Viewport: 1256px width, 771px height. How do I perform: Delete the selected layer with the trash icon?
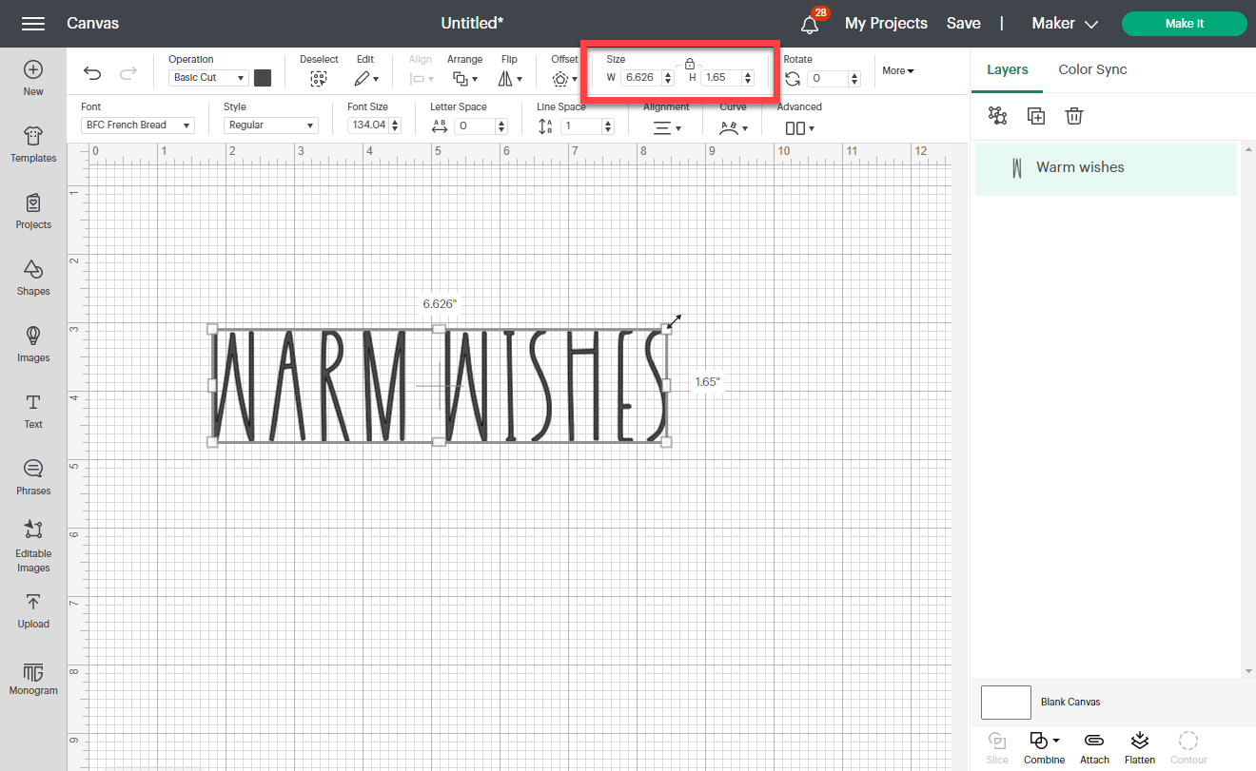point(1074,115)
